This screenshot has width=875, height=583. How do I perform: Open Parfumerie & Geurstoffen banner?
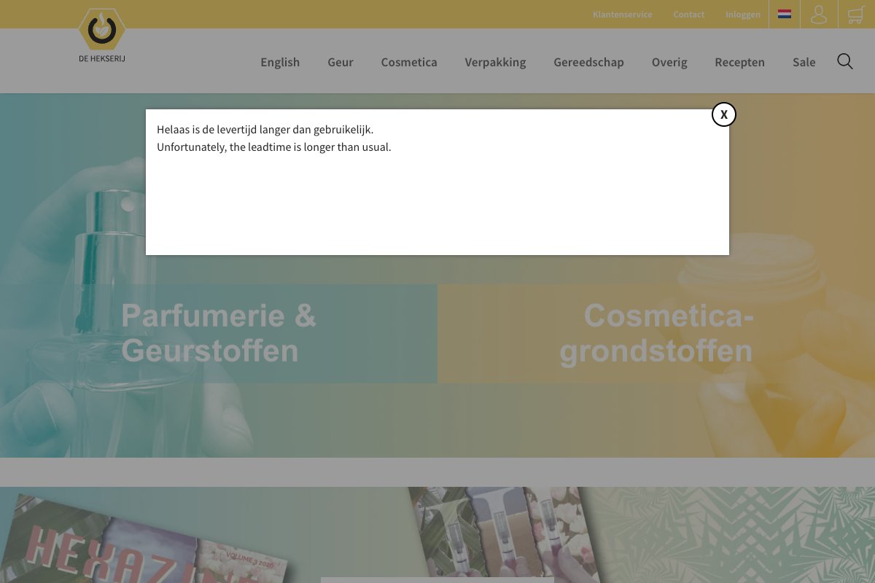(219, 333)
